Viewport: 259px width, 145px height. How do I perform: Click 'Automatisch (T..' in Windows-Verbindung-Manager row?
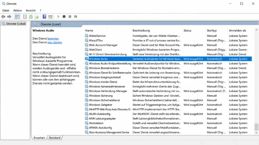tap(217, 91)
